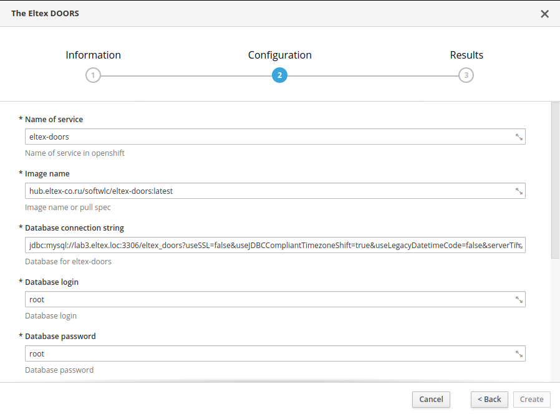Go back with the Back button

(x=489, y=400)
